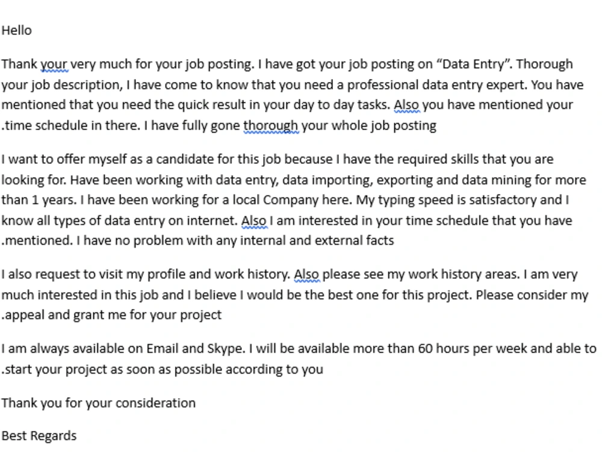Click the quoted phrase "Data Entry"

pos(473,64)
